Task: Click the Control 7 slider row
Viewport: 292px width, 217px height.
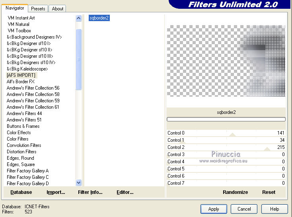Action: pos(226,183)
